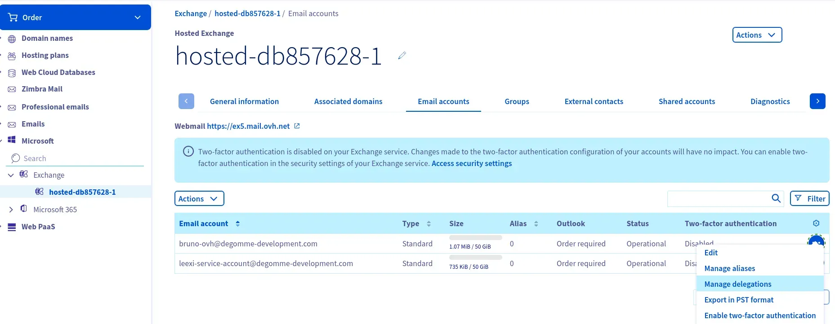
Task: Click the Access security settings link
Action: pyautogui.click(x=471, y=163)
